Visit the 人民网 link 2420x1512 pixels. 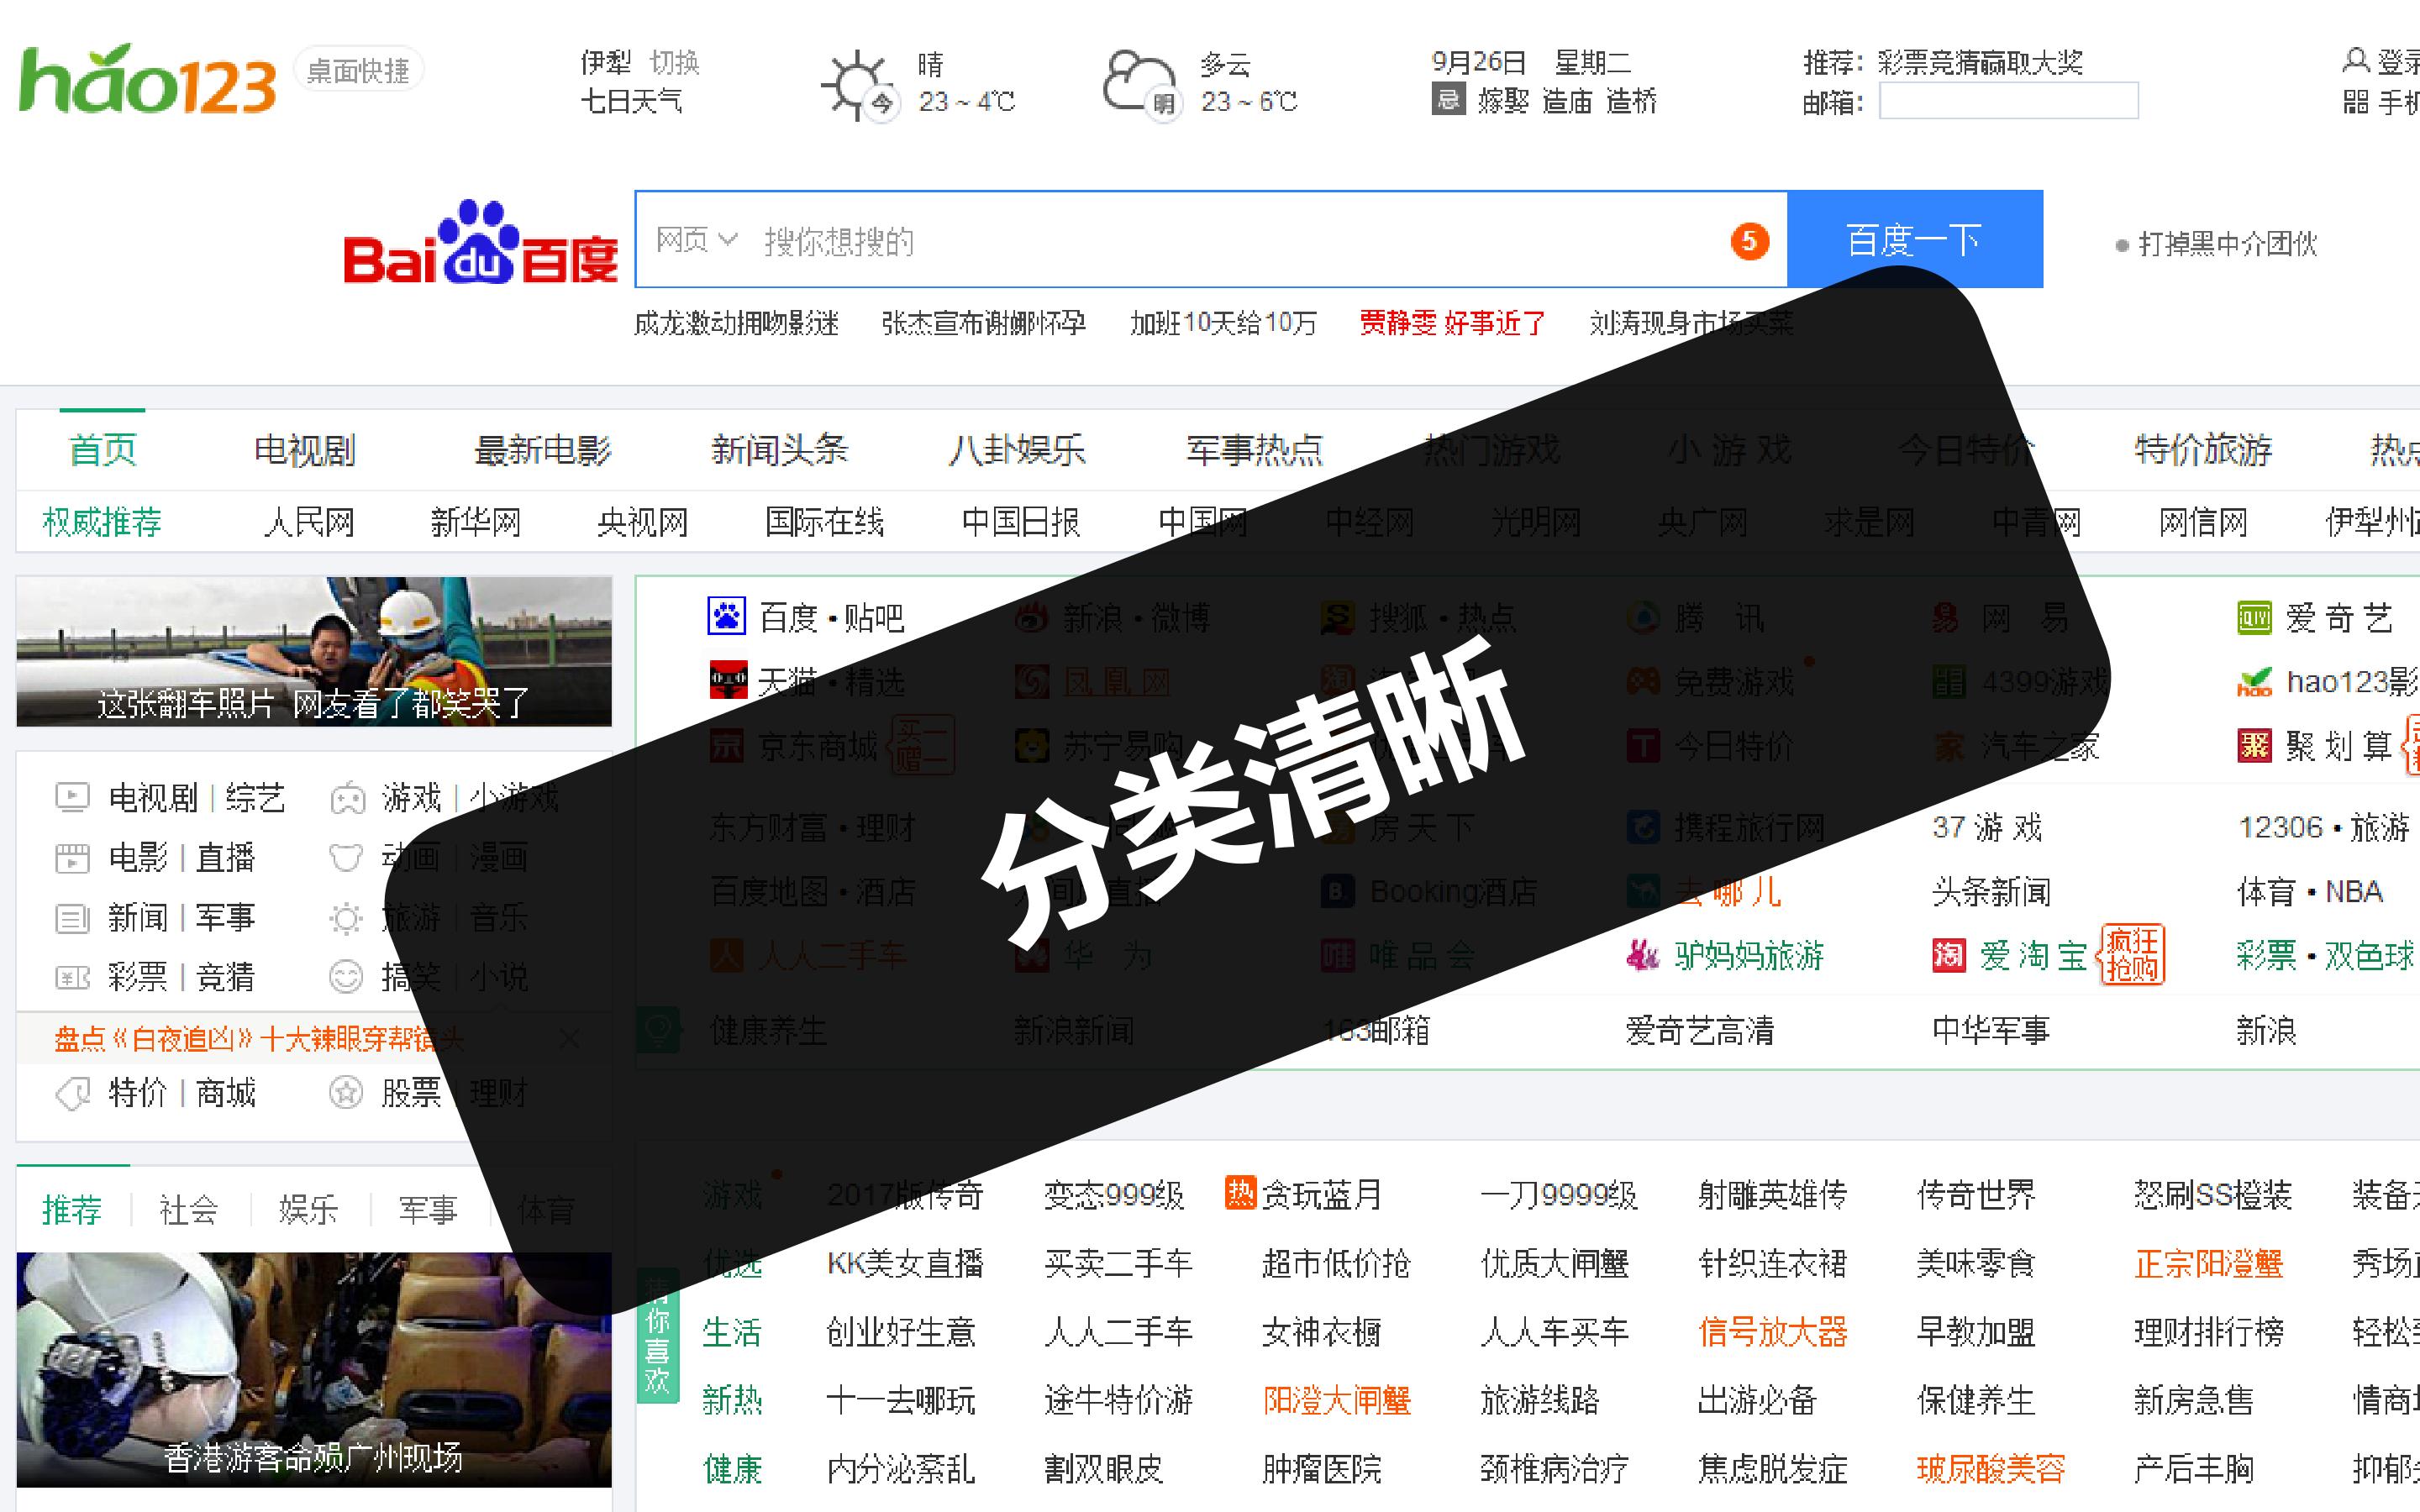coord(309,522)
